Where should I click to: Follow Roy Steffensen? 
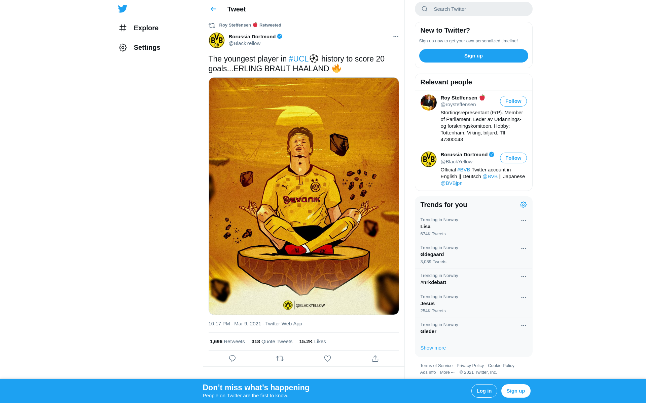(x=513, y=101)
